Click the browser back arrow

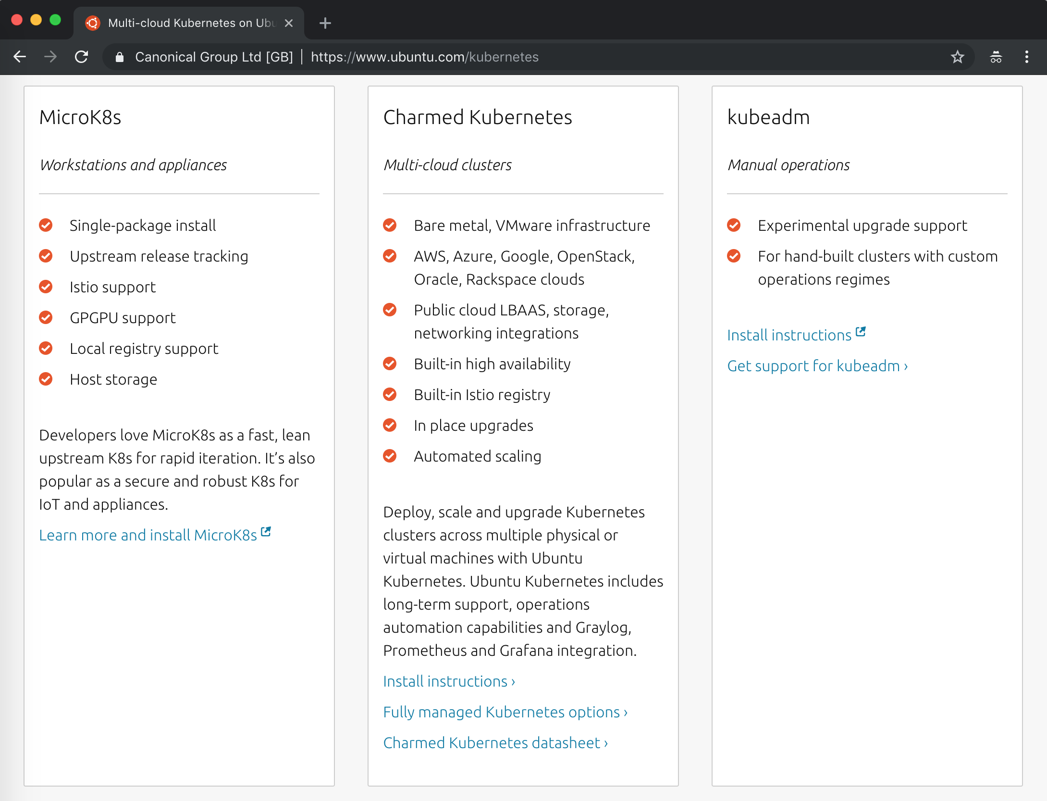coord(20,57)
